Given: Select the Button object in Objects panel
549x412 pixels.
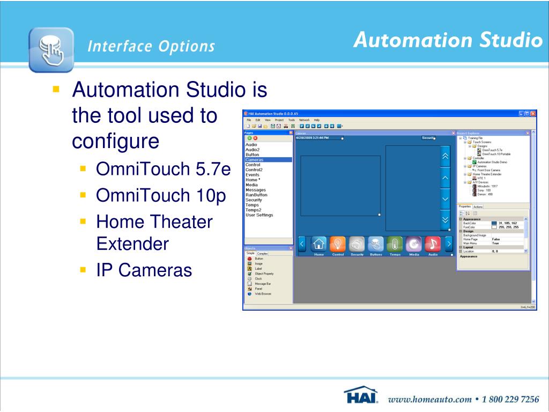Looking at the screenshot, I should pos(255,259).
